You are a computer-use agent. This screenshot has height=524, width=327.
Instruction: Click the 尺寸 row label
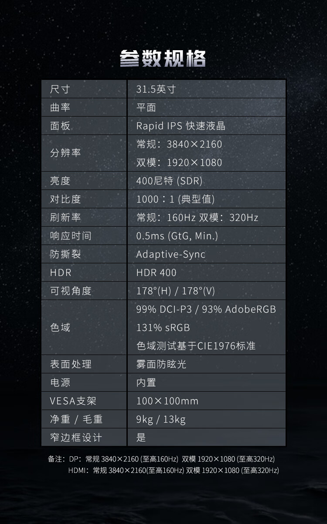click(x=60, y=90)
